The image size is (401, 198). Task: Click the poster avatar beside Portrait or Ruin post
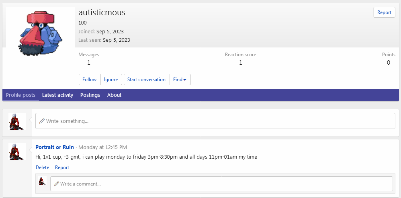point(17,151)
